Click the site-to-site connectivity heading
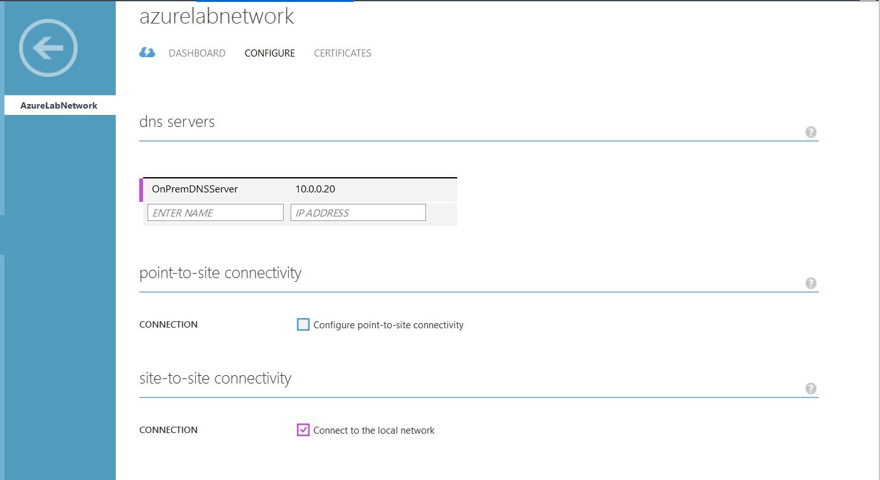 215,378
